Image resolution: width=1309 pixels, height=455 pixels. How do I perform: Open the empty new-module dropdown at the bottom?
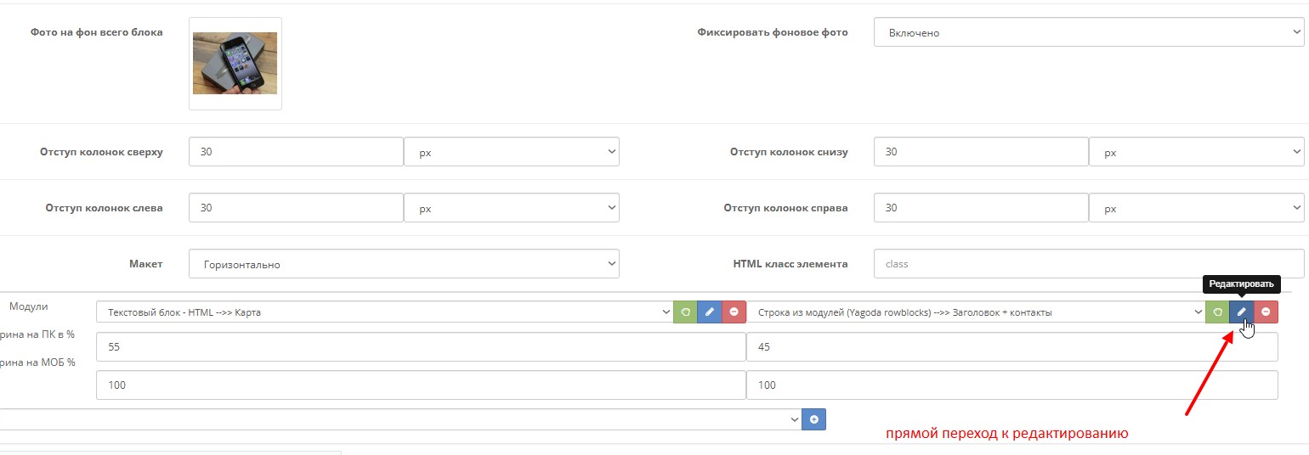coord(399,419)
